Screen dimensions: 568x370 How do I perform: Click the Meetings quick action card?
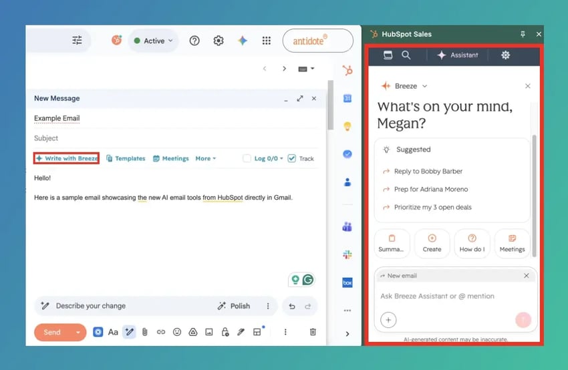click(x=512, y=244)
